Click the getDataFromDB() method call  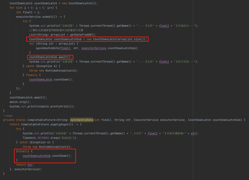[83, 35]
